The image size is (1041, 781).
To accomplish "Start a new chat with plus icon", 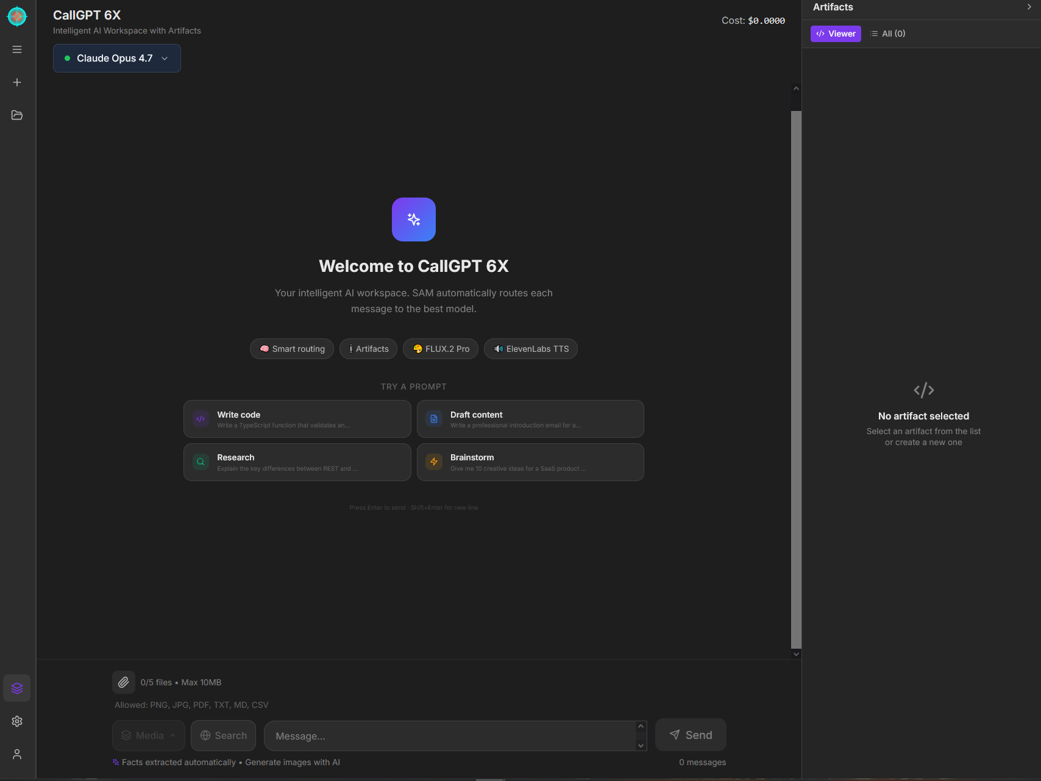I will click(x=17, y=82).
